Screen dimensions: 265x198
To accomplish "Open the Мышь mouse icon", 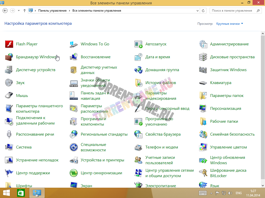I will point(9,96).
